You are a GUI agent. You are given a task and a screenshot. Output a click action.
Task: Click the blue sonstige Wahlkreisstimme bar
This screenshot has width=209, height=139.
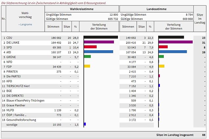click(85, 124)
